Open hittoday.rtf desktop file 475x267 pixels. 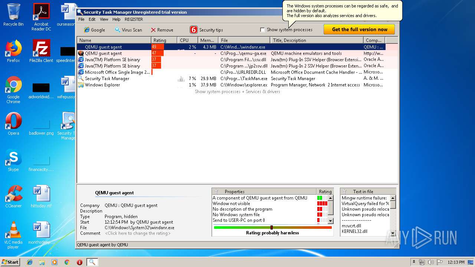[x=41, y=197]
